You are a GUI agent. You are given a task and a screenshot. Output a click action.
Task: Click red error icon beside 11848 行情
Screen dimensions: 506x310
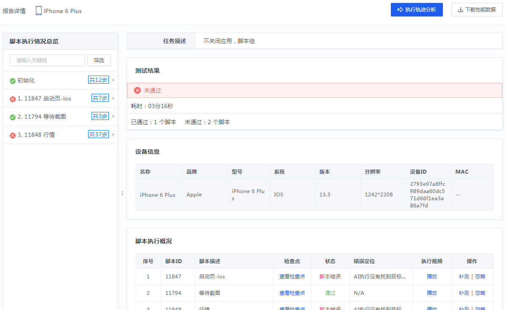click(13, 136)
